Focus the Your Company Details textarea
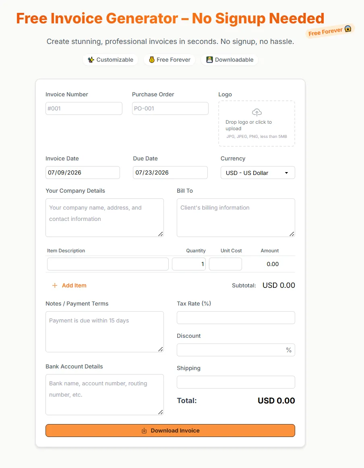Image resolution: width=364 pixels, height=468 pixels. pyautogui.click(x=105, y=218)
